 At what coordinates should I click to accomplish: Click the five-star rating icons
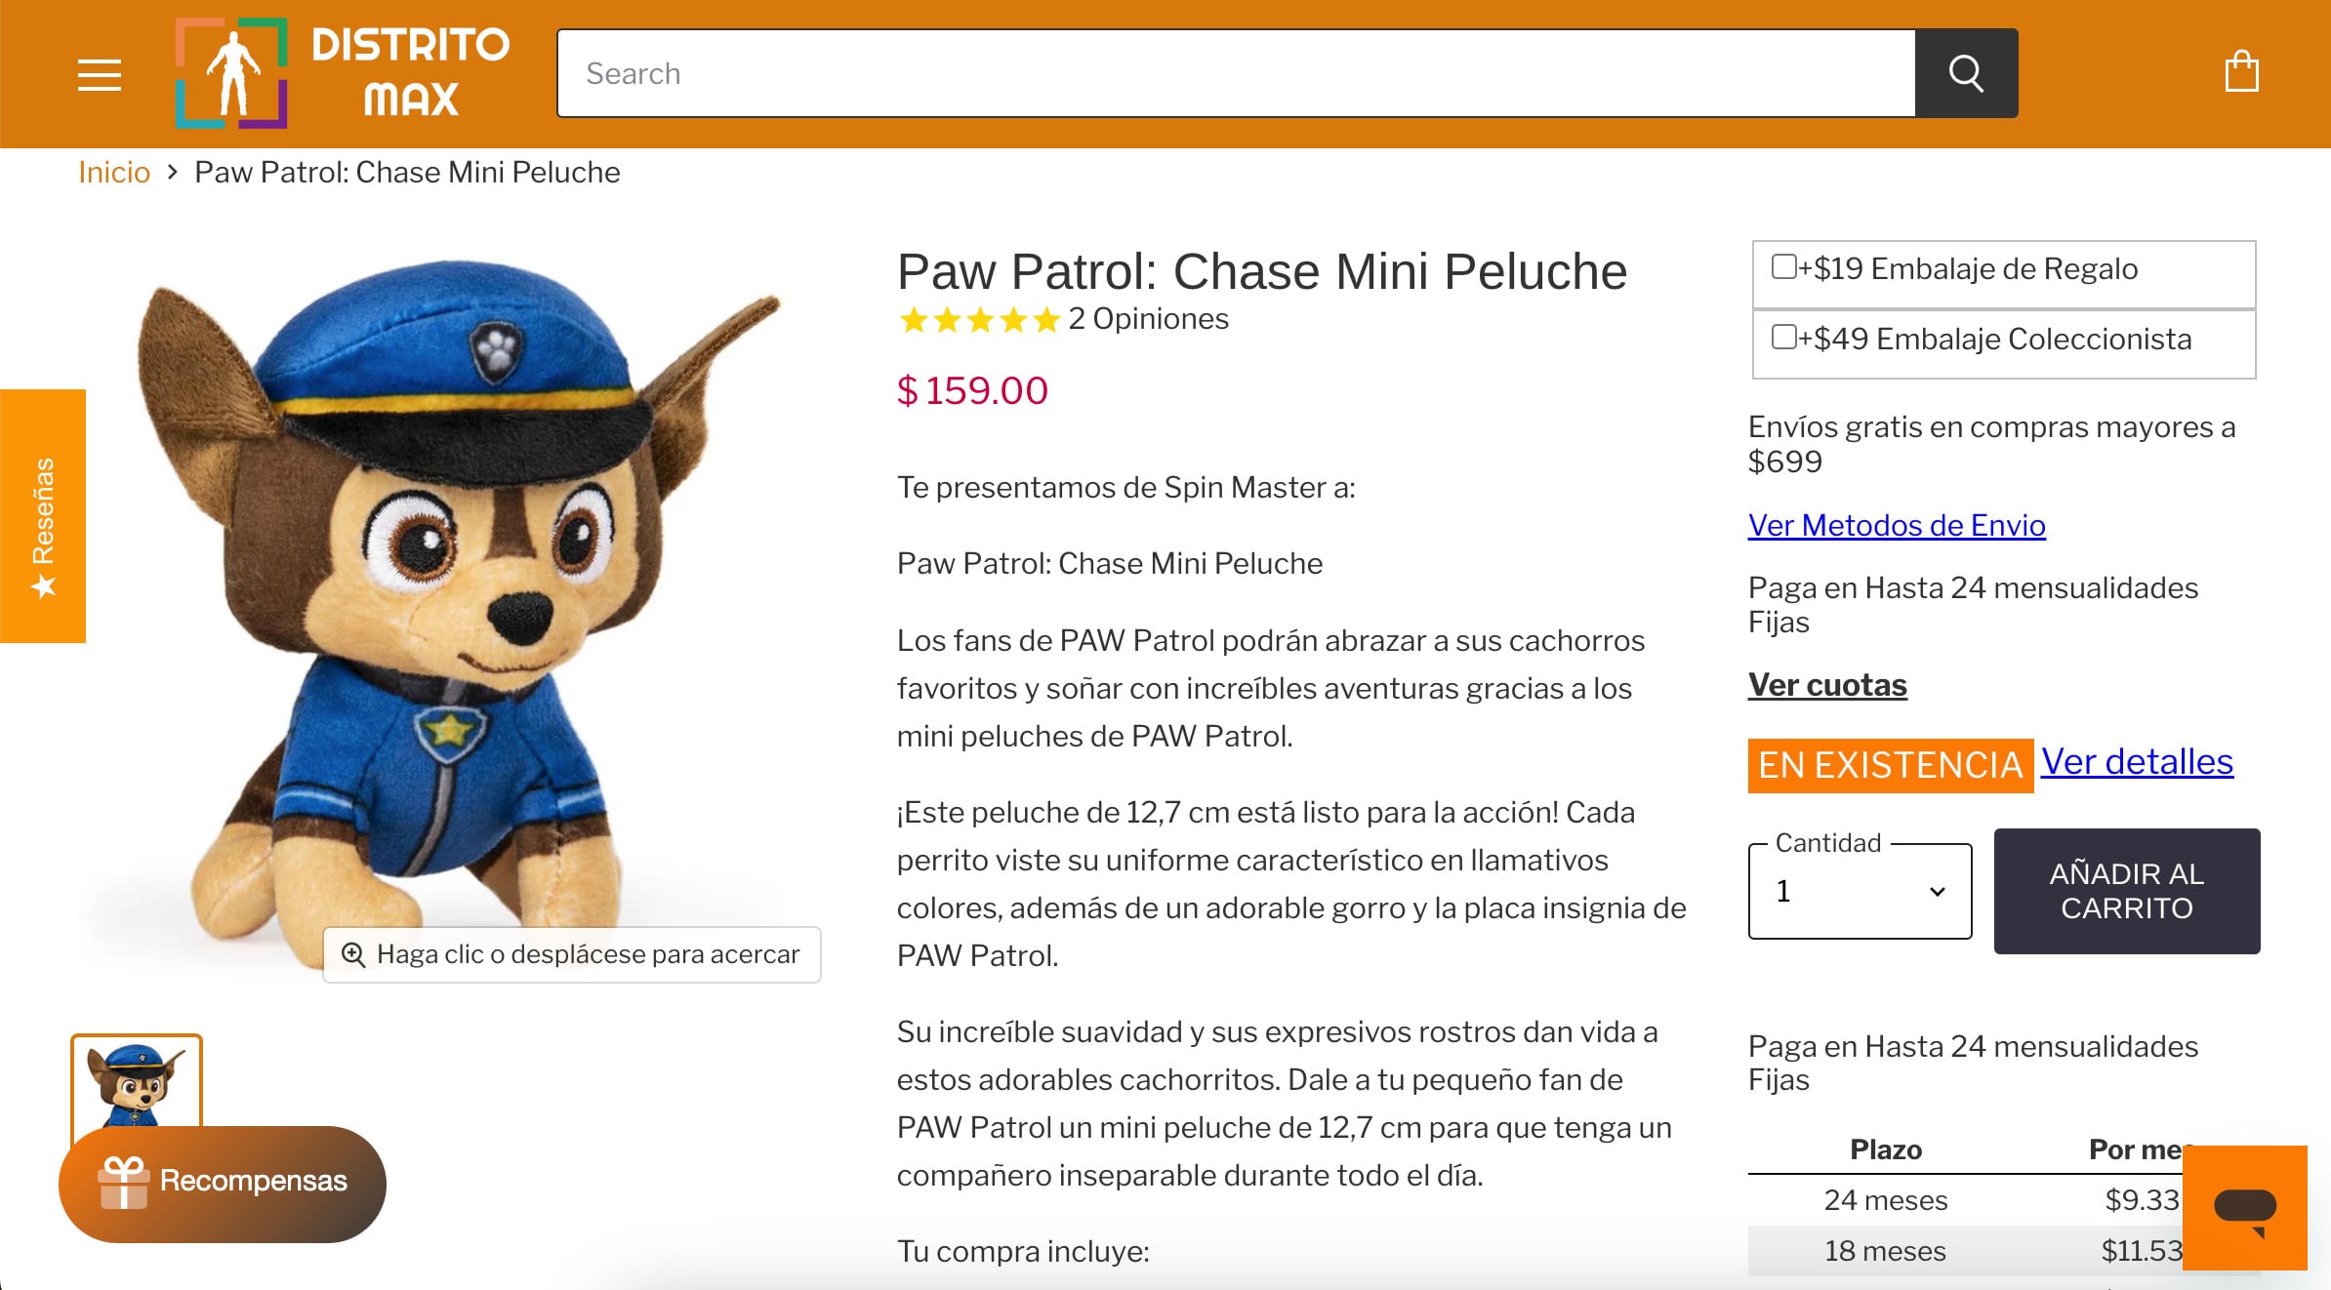pyautogui.click(x=979, y=320)
